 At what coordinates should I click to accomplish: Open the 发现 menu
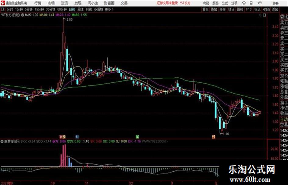coord(78,3)
